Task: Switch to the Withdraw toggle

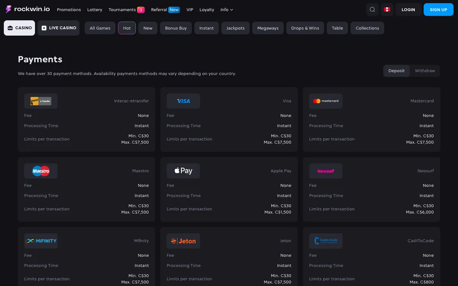Action: [x=425, y=71]
